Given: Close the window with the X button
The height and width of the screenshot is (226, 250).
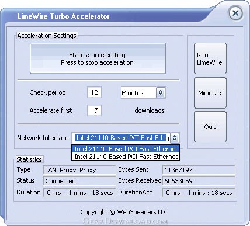Looking at the screenshot, I should pos(235,13).
